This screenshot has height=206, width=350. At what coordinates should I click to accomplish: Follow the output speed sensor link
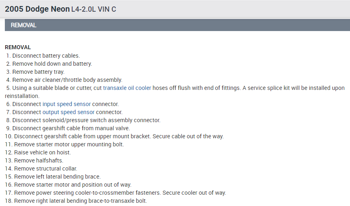point(69,112)
